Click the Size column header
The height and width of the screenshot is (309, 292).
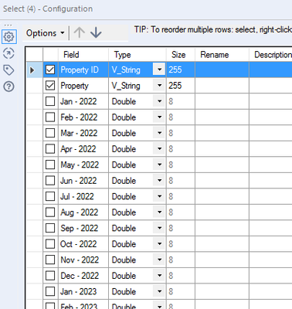pos(181,55)
